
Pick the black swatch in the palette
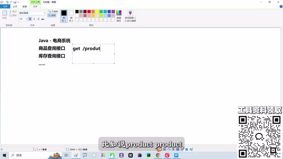pyautogui.click(x=77, y=11)
